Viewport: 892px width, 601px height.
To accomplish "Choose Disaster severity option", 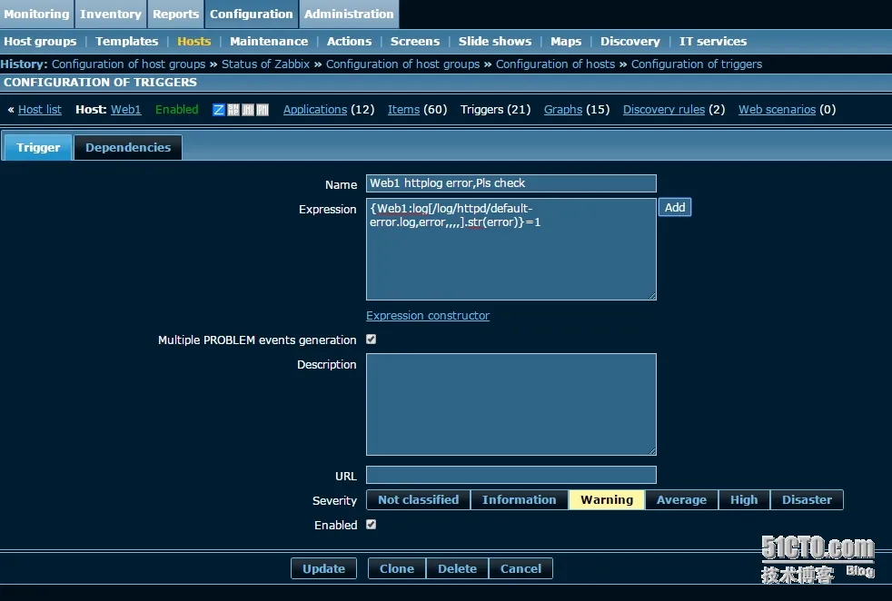I will click(807, 500).
